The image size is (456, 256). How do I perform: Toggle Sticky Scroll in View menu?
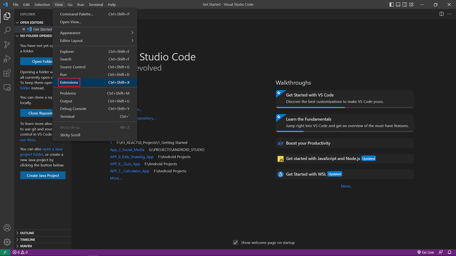95,135
